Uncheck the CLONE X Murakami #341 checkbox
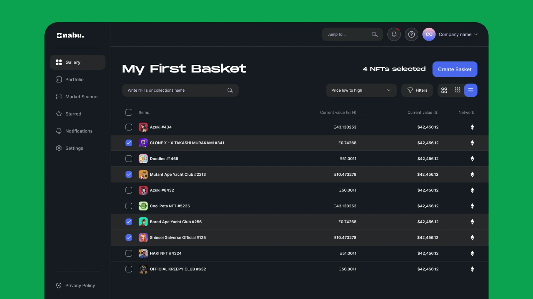The width and height of the screenshot is (533, 299). pyautogui.click(x=129, y=143)
